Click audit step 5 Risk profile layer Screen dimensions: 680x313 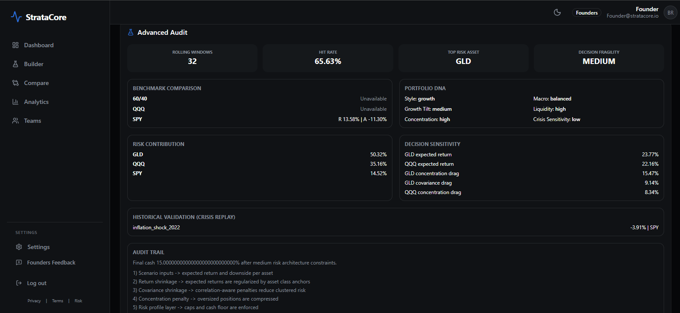[196, 307]
